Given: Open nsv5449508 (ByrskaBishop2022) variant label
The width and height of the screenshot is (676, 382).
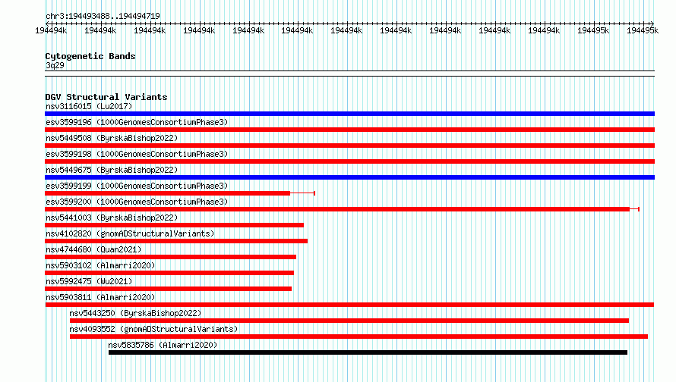Looking at the screenshot, I should tap(112, 138).
